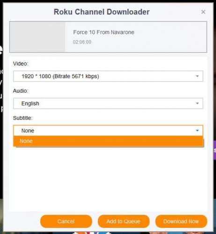Screen dimensions: 216x234
Task: Open the Audio language dropdown
Action: point(108,103)
